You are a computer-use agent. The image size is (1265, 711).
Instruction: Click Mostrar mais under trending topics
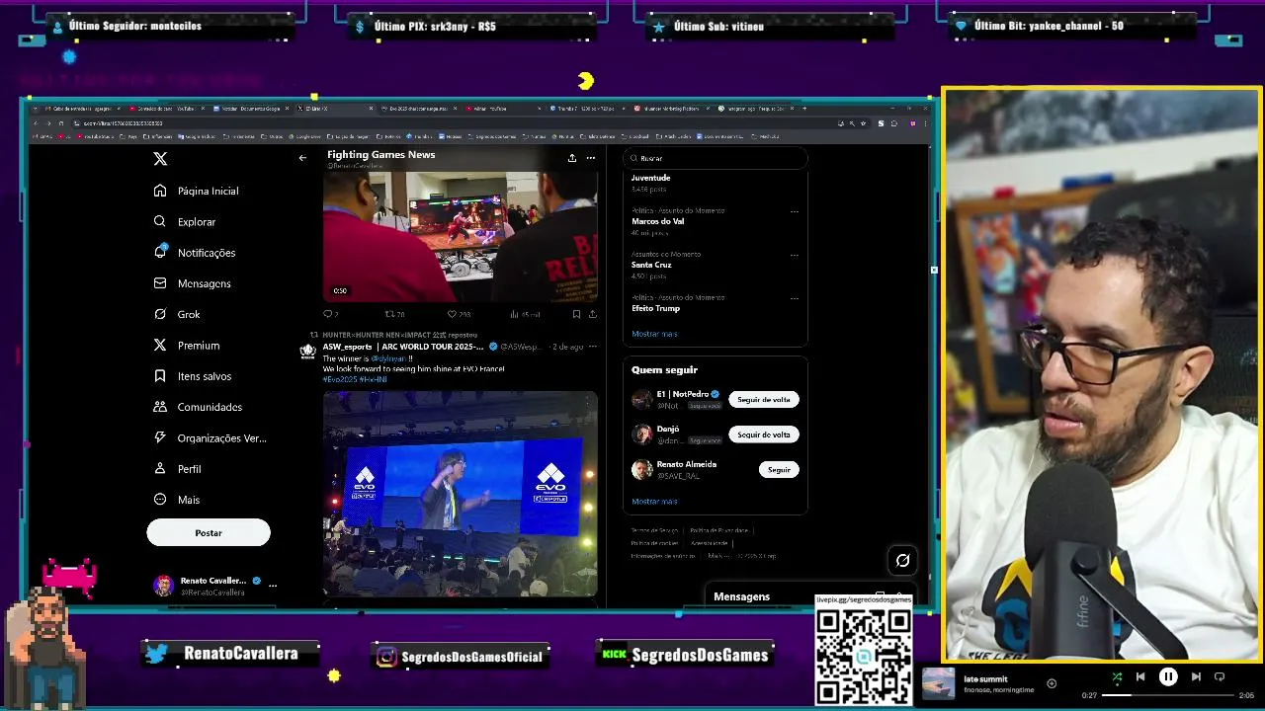coord(654,334)
